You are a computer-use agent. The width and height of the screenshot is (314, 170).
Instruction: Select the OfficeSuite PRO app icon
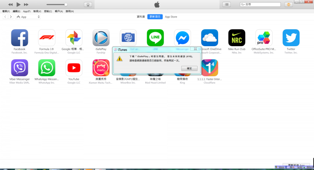point(264,37)
